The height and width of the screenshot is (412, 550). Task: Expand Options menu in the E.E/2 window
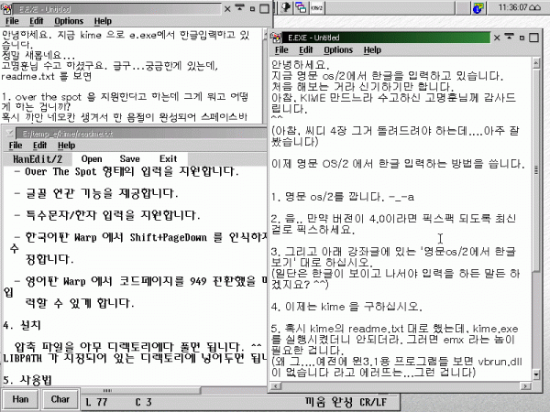[x=70, y=20]
